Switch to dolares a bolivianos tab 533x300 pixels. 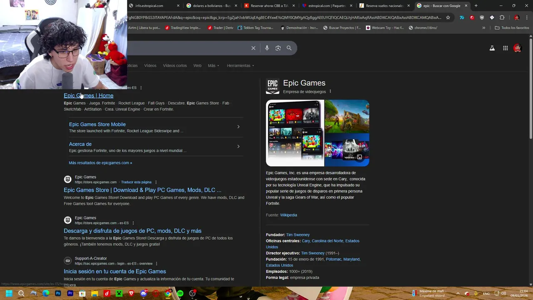211,6
